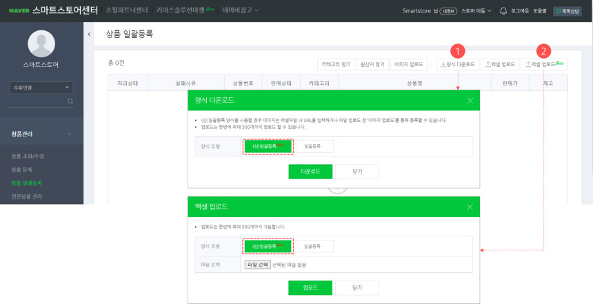Click 닫기 in download dialog
The width and height of the screenshot is (593, 304).
[x=357, y=171]
